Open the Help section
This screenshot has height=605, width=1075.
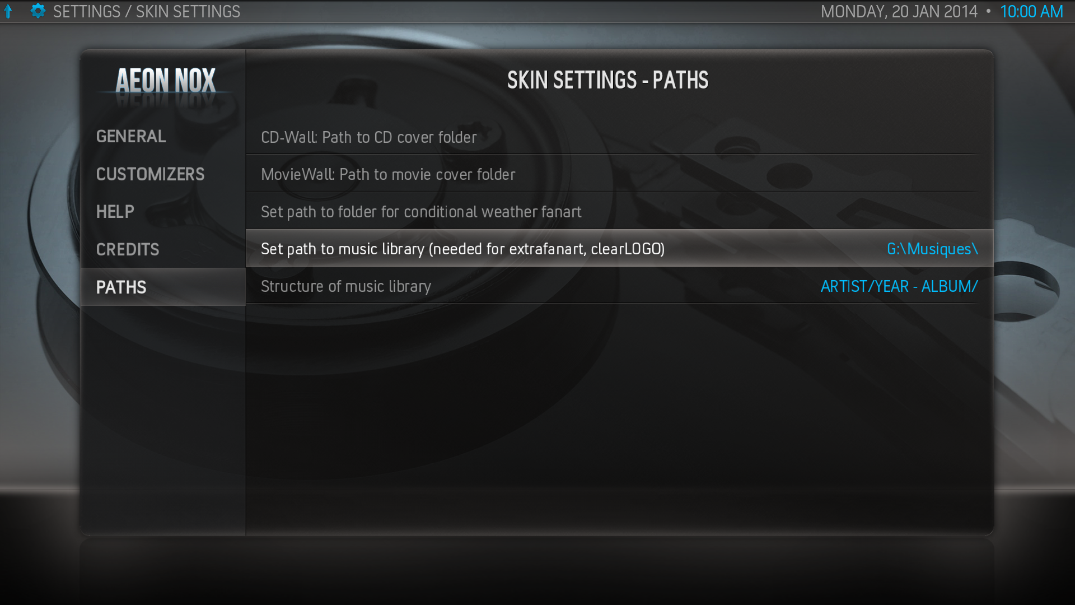115,212
